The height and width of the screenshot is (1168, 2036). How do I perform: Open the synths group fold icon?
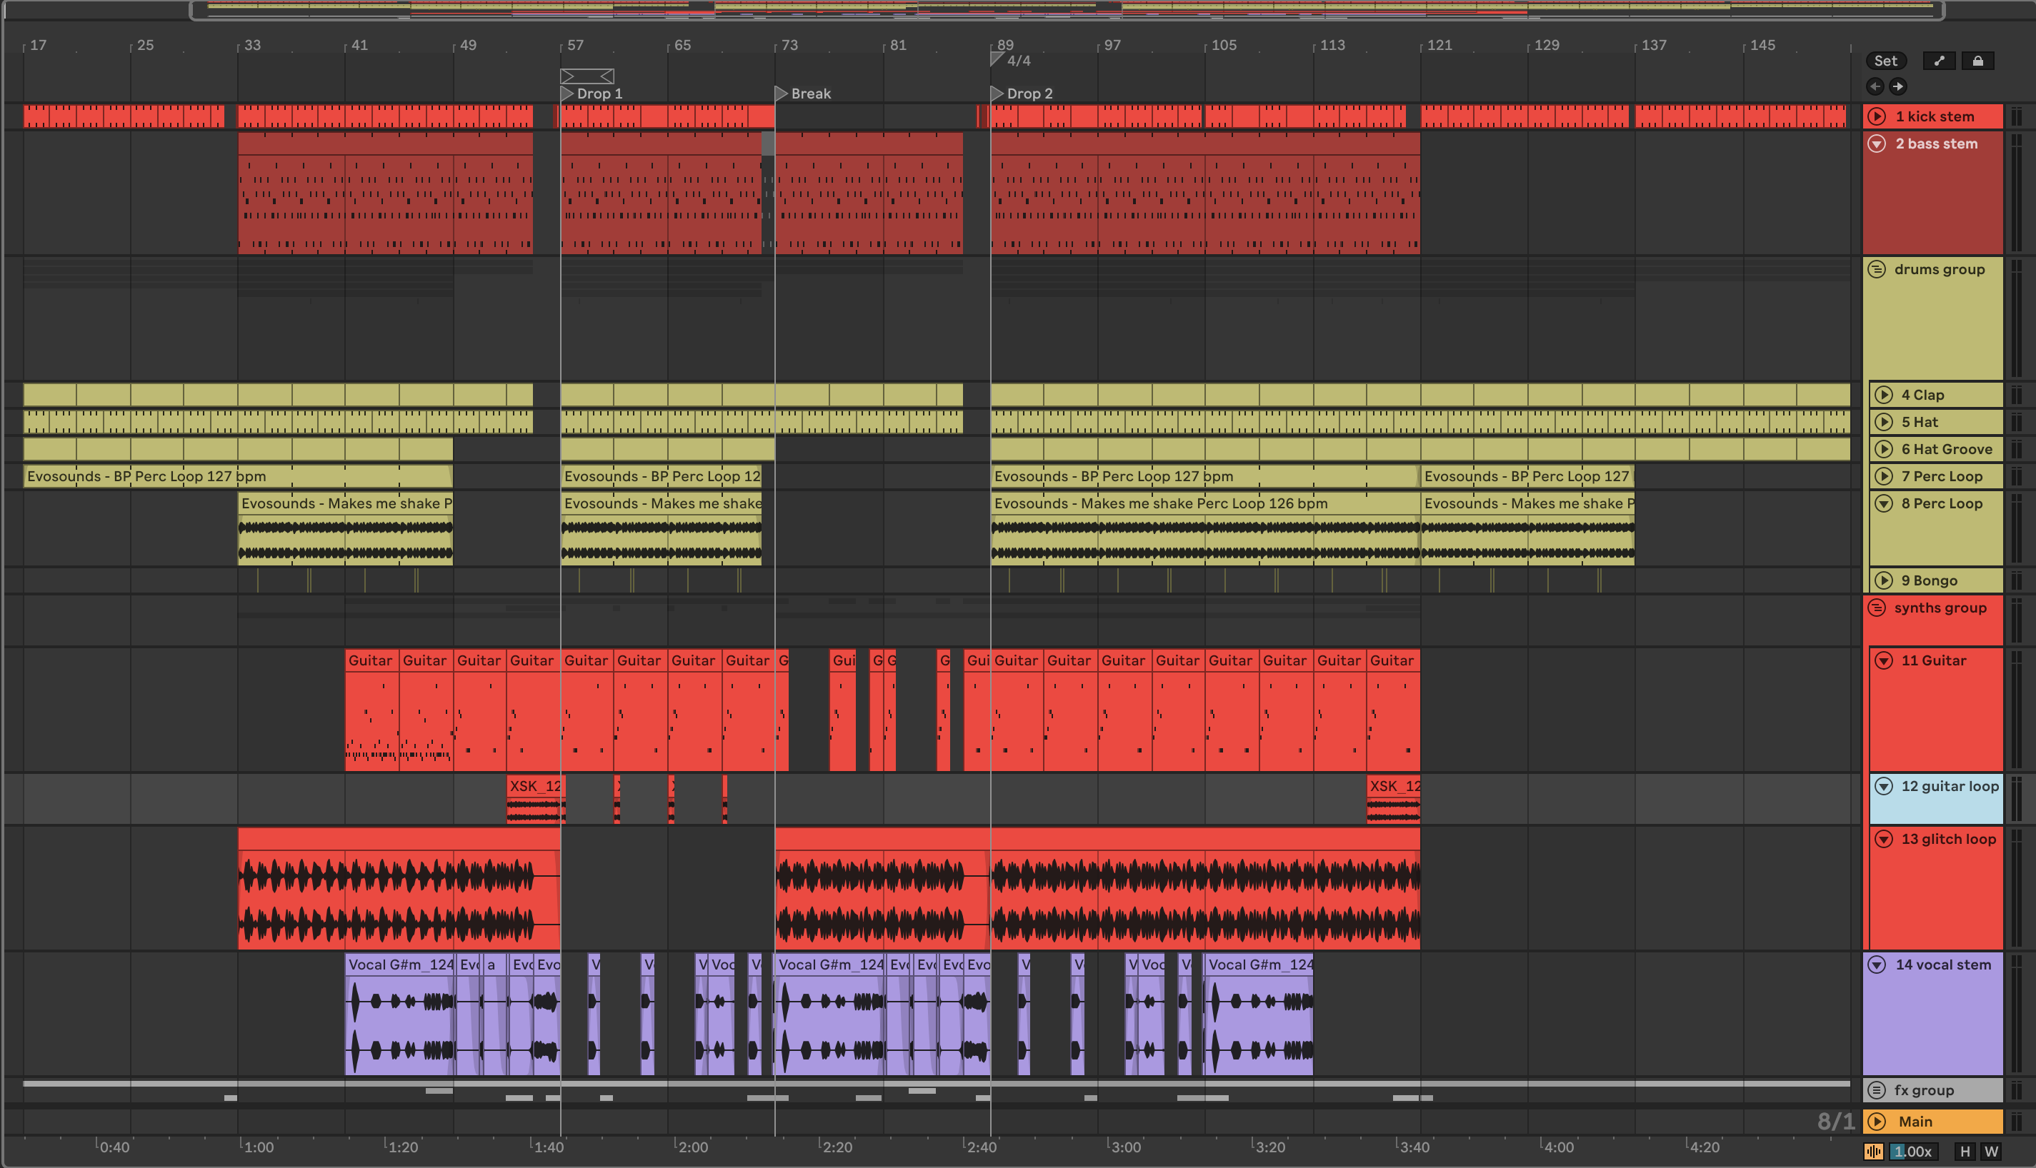click(1876, 608)
